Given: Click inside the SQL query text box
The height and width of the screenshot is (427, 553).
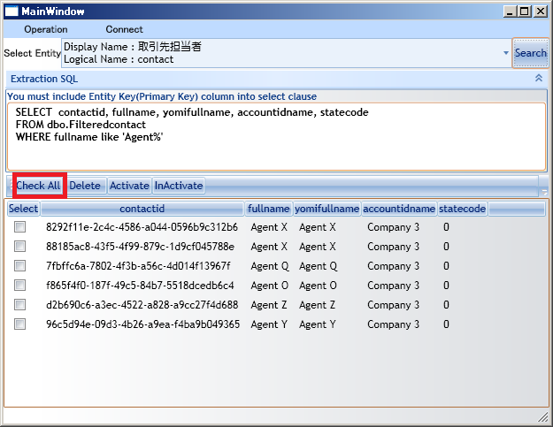Looking at the screenshot, I should click(x=276, y=137).
